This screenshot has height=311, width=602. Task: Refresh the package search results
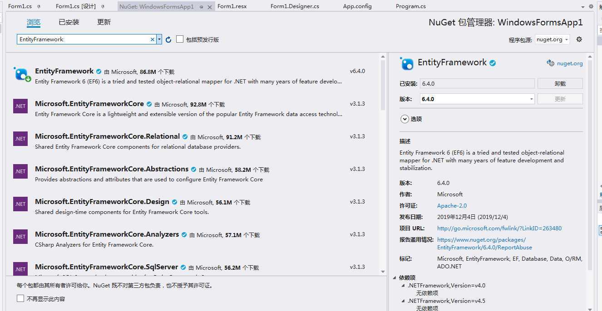pyautogui.click(x=168, y=39)
